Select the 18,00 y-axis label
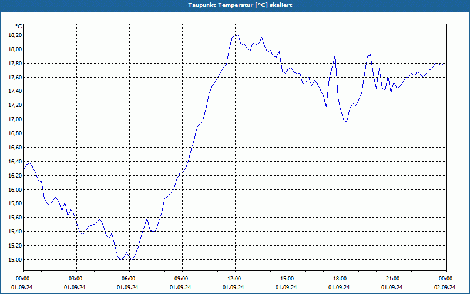 16,49
